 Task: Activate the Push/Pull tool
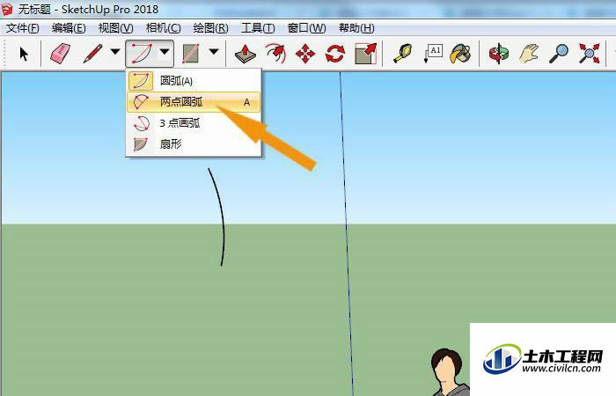(x=246, y=54)
